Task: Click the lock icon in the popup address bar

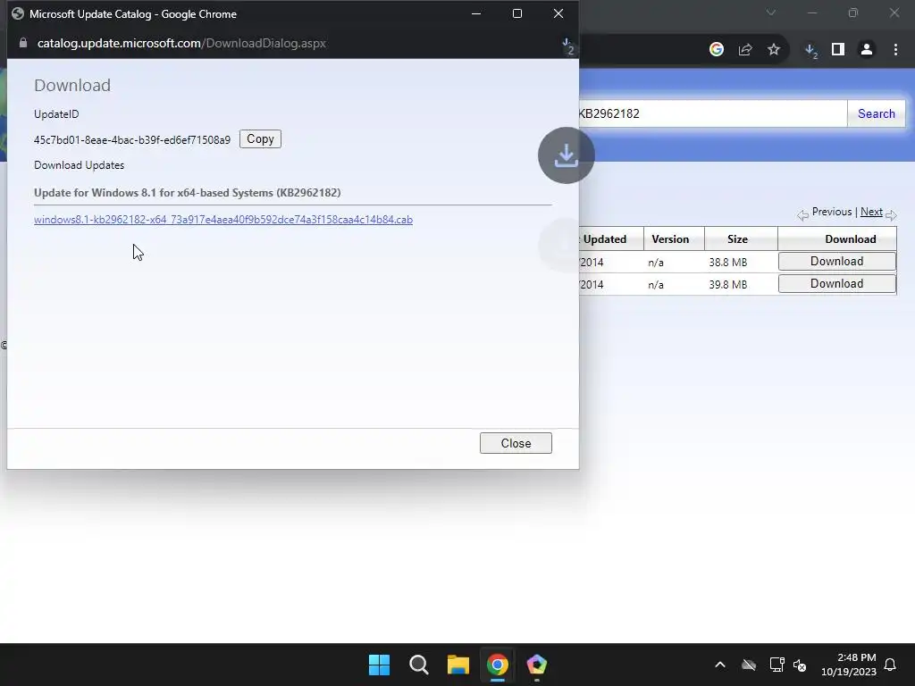Action: click(22, 43)
